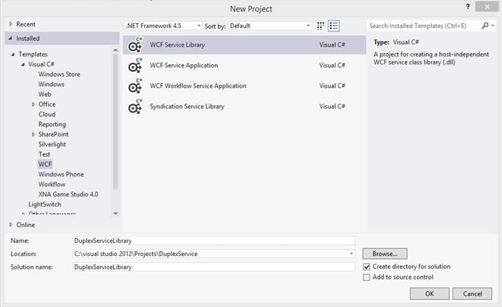Viewport: 502px width, 307px height.
Task: Click the template tree vertical scrollbar thumb
Action: (115, 122)
